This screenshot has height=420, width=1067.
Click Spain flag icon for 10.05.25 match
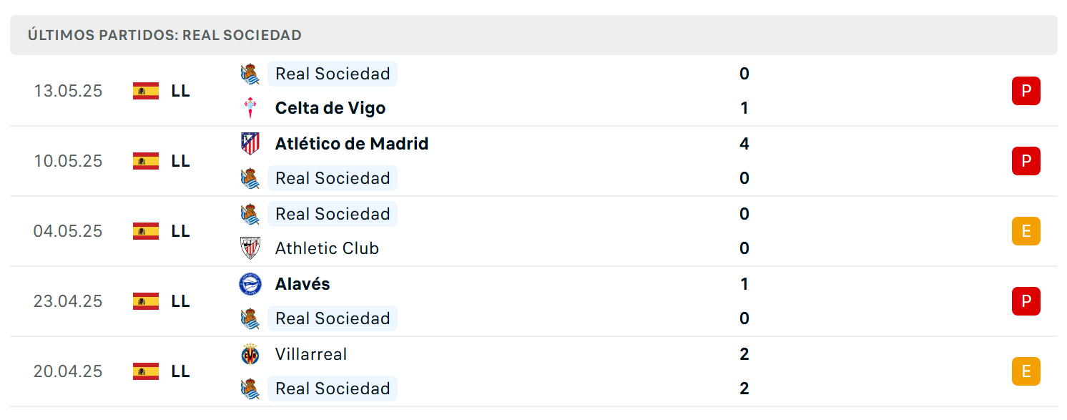[146, 161]
